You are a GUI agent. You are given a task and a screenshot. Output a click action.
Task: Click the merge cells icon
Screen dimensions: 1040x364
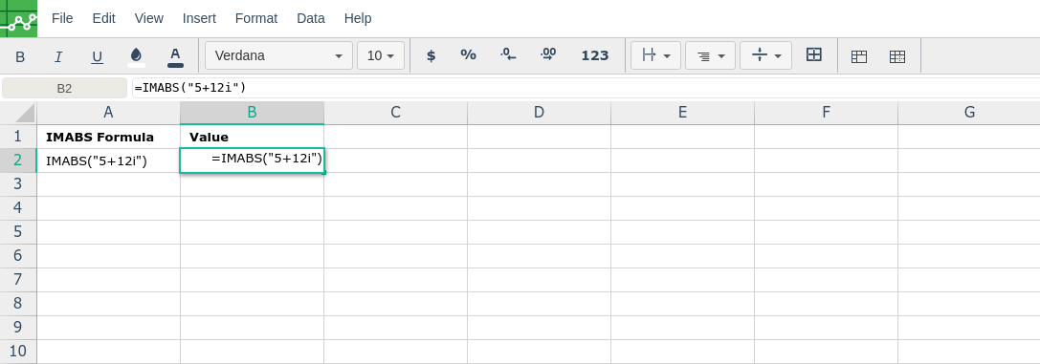tap(814, 54)
